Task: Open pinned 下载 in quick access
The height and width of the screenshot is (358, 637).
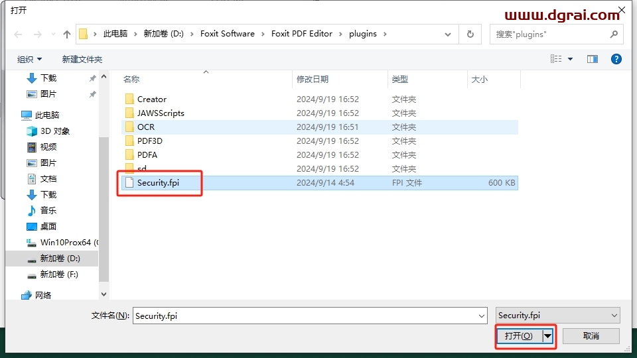Action: coord(48,78)
